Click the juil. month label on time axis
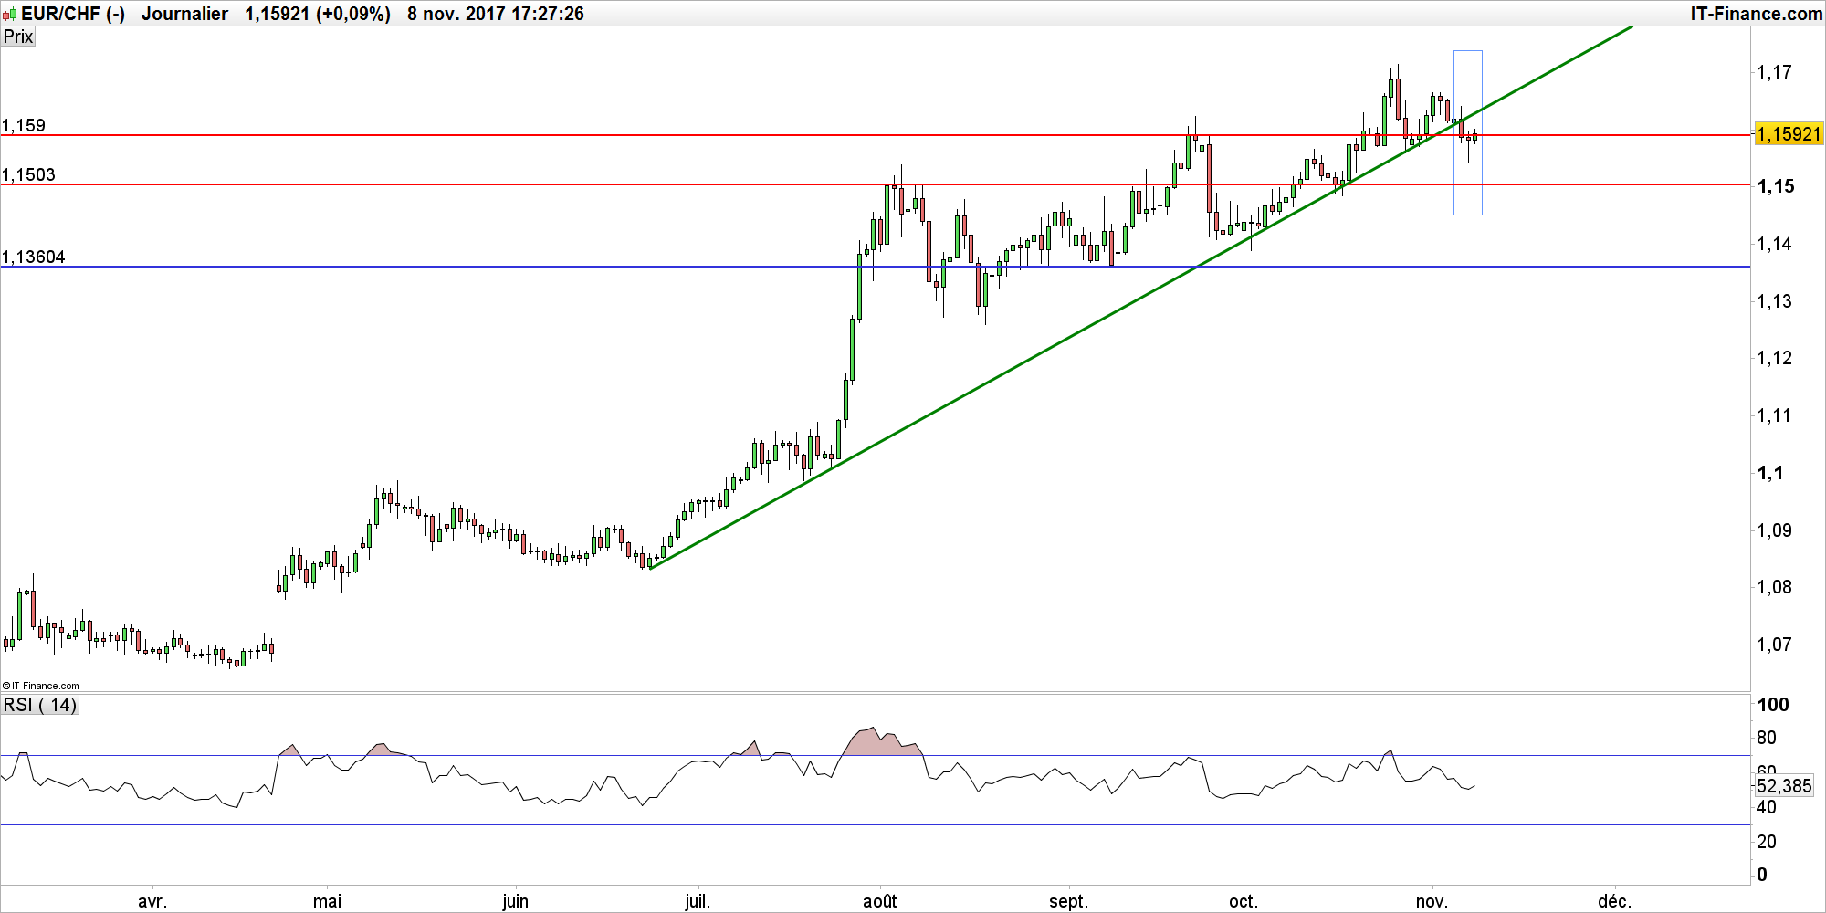The image size is (1826, 913). (698, 901)
